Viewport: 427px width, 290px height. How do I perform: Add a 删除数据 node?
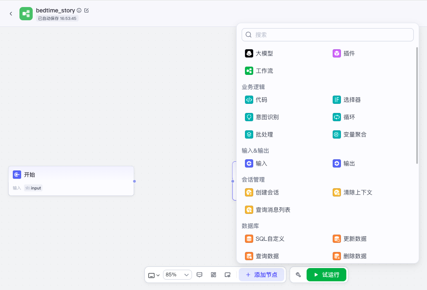(349, 256)
